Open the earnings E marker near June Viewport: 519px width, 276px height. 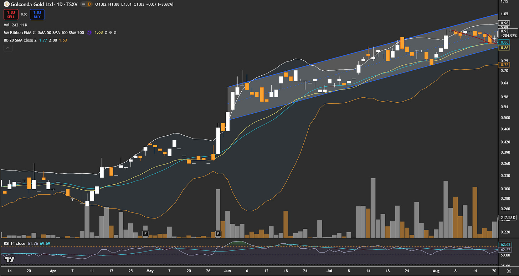click(x=218, y=234)
